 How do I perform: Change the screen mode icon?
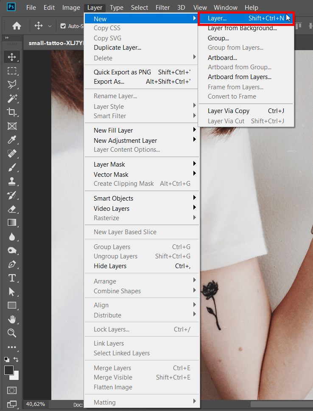12,404
